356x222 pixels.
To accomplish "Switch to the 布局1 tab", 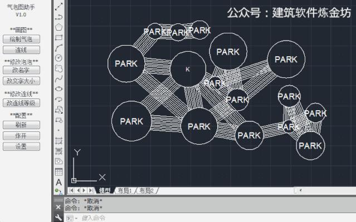I will pos(125,191).
